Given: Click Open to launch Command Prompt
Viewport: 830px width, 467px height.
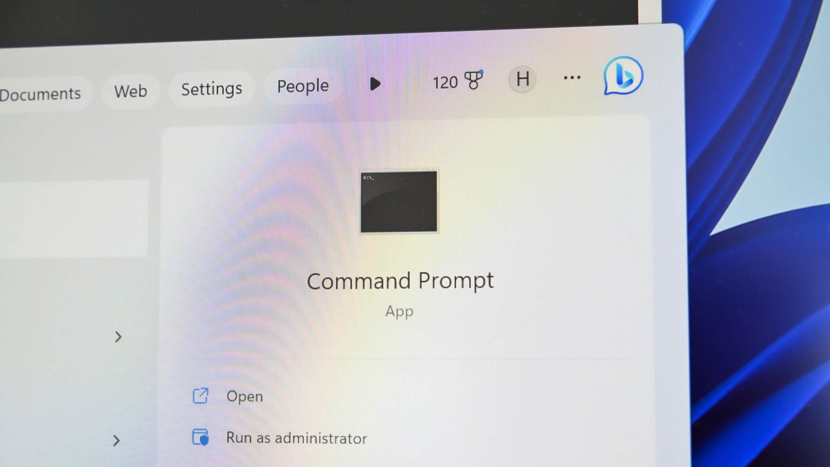Looking at the screenshot, I should (244, 396).
